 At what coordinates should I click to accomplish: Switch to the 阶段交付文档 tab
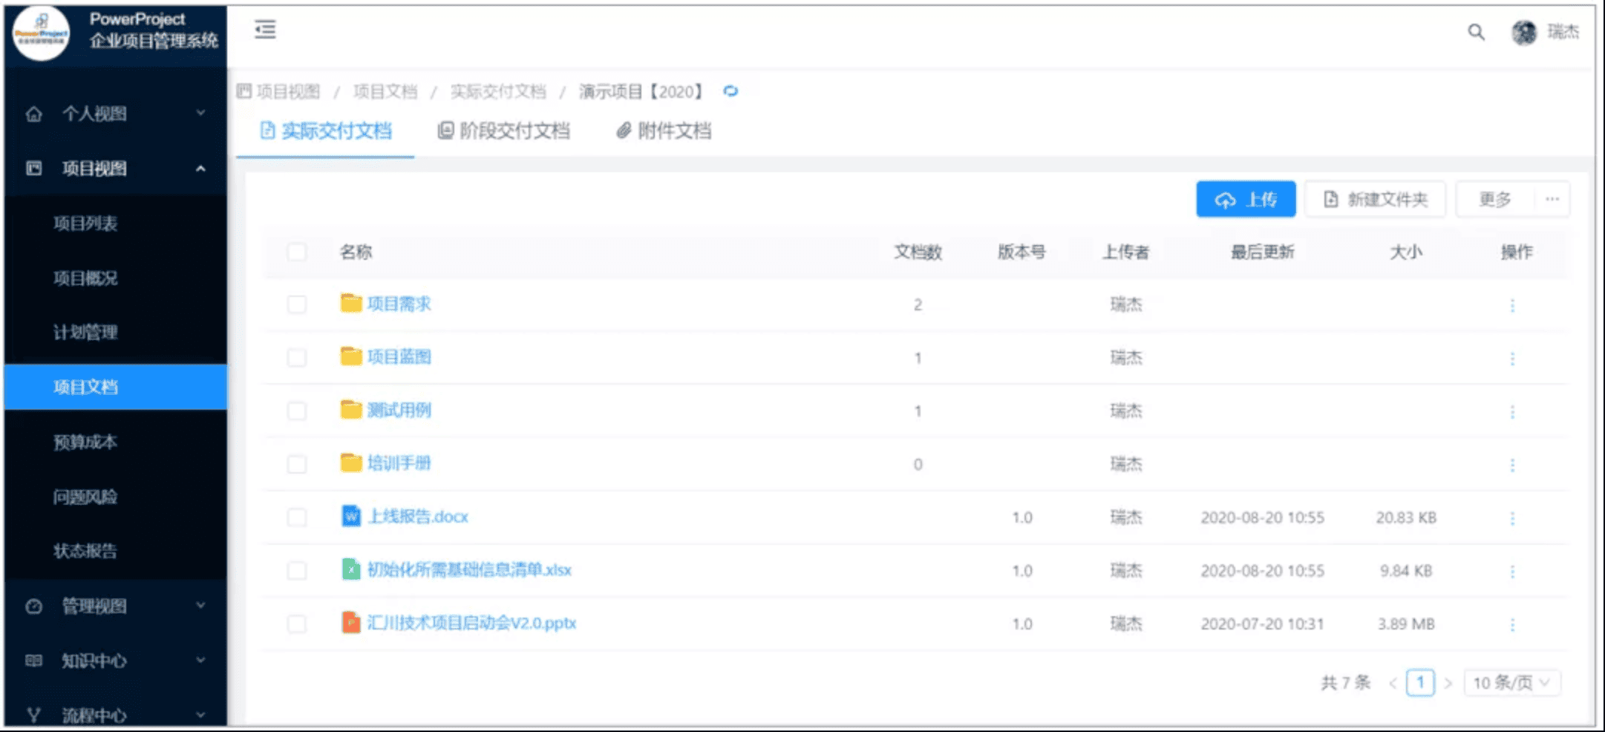point(503,131)
